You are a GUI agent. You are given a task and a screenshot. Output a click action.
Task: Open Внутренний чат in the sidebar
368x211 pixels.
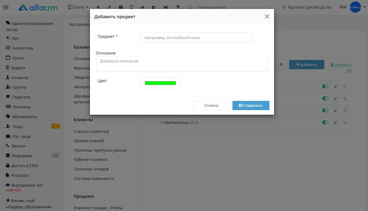tap(24, 185)
